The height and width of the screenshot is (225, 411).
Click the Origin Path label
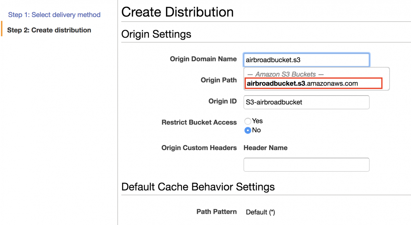coord(219,80)
